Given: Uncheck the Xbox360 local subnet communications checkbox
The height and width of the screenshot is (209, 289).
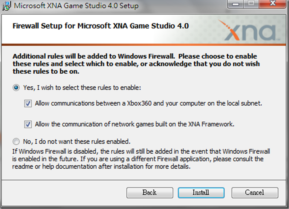Looking at the screenshot, I should [x=28, y=104].
